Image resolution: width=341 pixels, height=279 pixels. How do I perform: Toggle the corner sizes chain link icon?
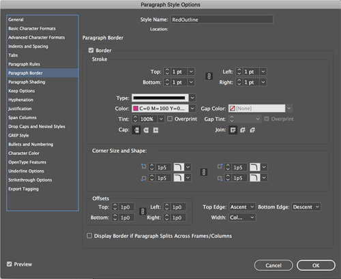[204, 172]
